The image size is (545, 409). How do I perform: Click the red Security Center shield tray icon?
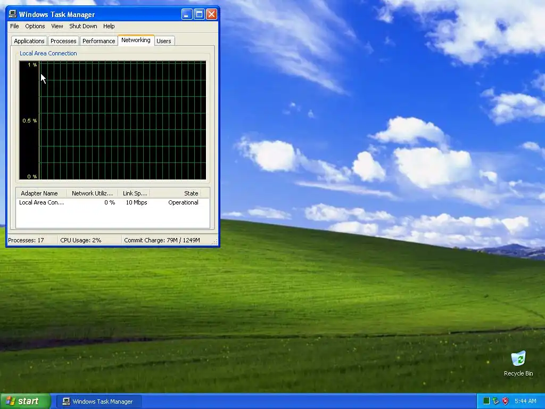pos(506,402)
